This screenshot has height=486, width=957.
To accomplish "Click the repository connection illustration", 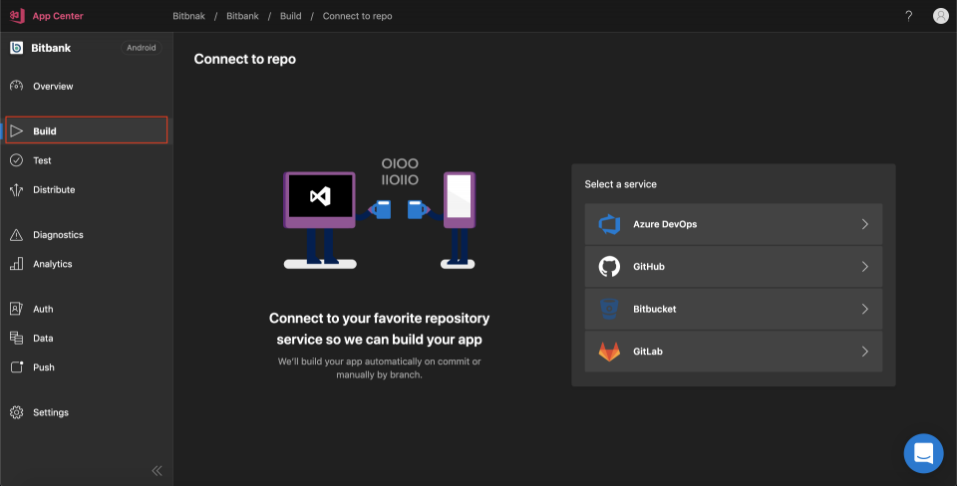I will pyautogui.click(x=379, y=213).
